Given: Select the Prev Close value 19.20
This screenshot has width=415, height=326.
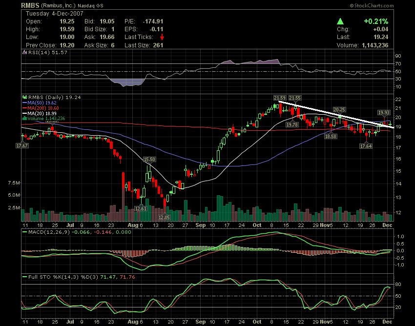Looking at the screenshot, I should 67,45.
